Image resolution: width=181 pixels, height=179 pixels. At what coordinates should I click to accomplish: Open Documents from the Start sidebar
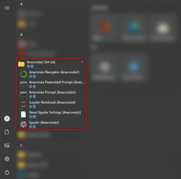[7, 132]
